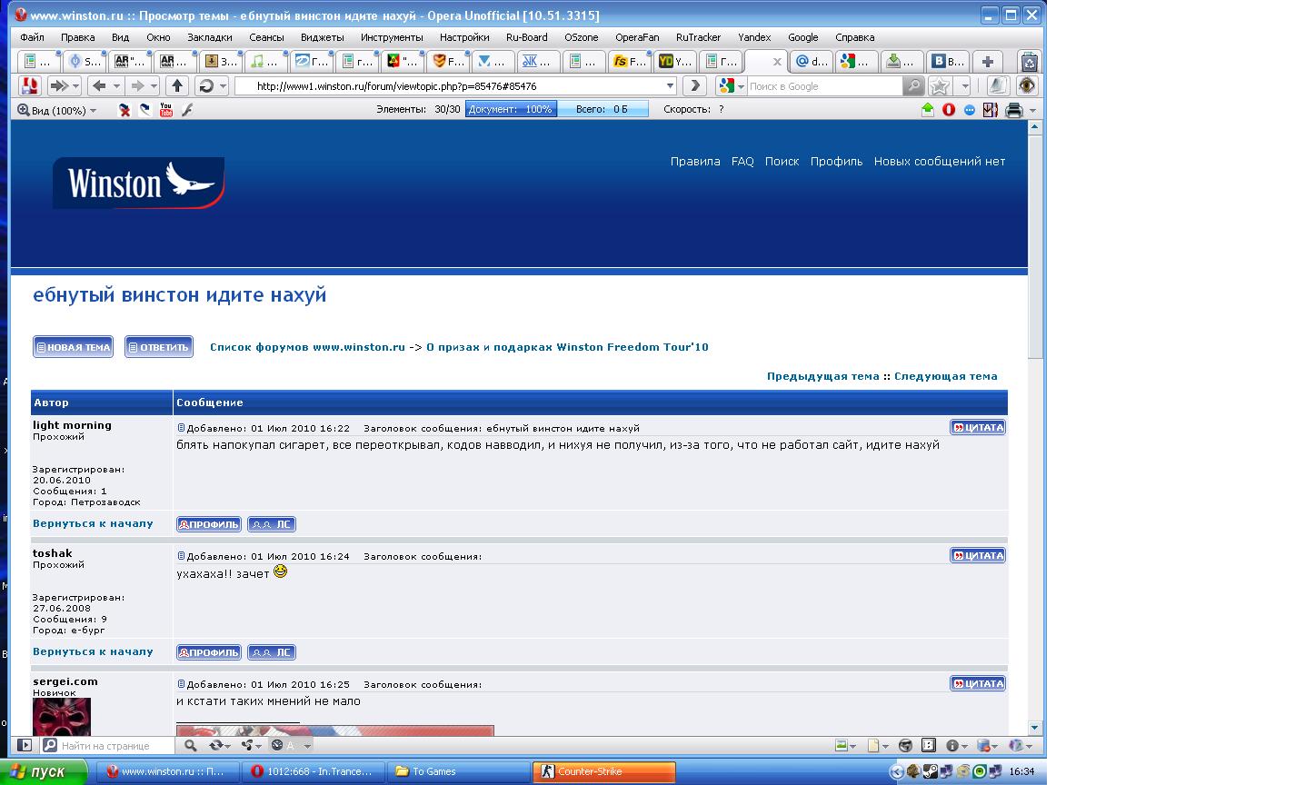The width and height of the screenshot is (1295, 785).
Task: Click the fast forward double-arrow icon
Action: click(58, 85)
